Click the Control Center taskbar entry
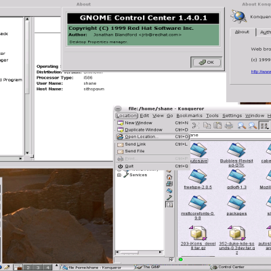The image size is (271, 271). (241, 268)
